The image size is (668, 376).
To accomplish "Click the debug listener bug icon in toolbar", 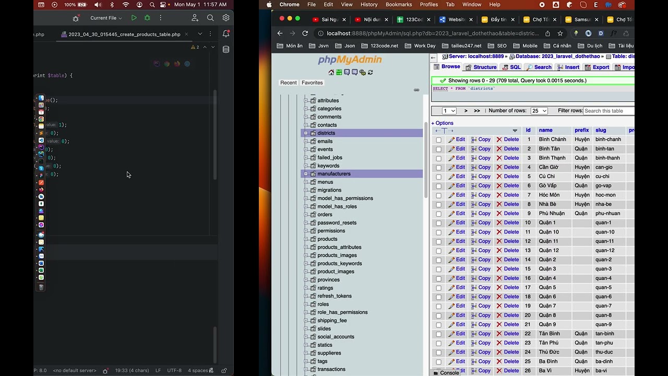I will [76, 18].
